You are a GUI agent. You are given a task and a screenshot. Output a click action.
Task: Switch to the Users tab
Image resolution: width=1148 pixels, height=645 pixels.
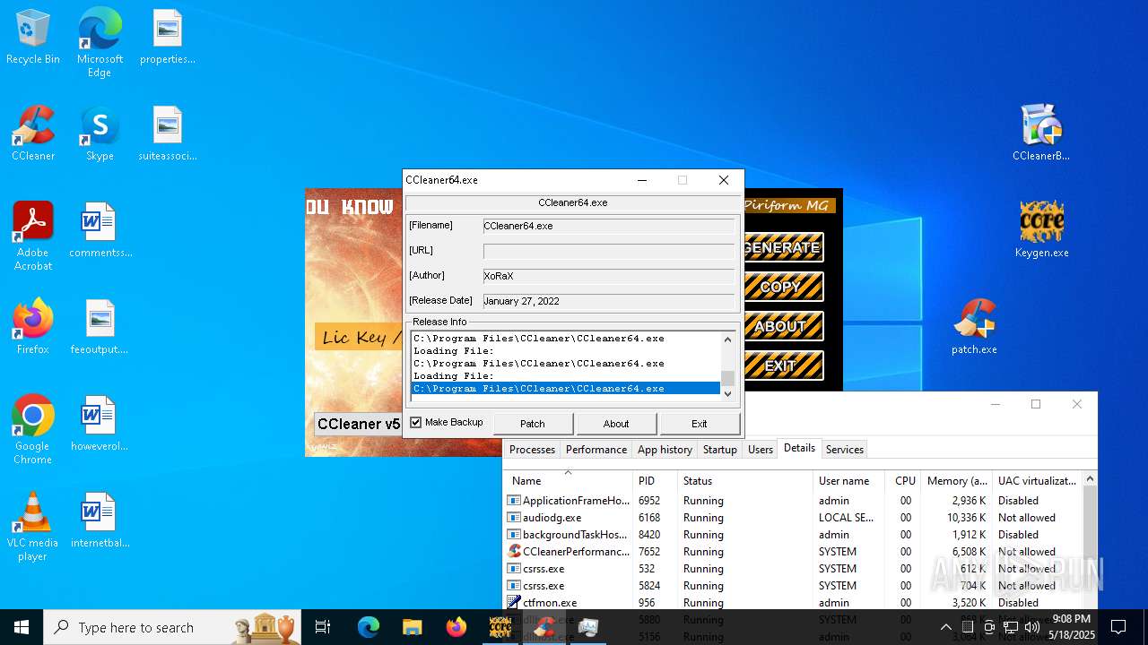761,450
